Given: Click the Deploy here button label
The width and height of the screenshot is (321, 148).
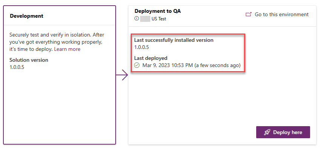Looking at the screenshot, I should (x=287, y=133).
